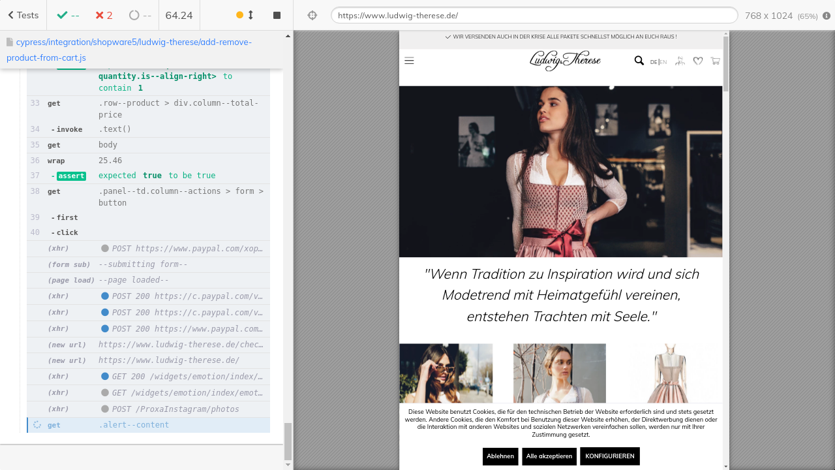This screenshot has width=835, height=470.
Task: Click the Ablehnen cookie button
Action: [x=500, y=456]
